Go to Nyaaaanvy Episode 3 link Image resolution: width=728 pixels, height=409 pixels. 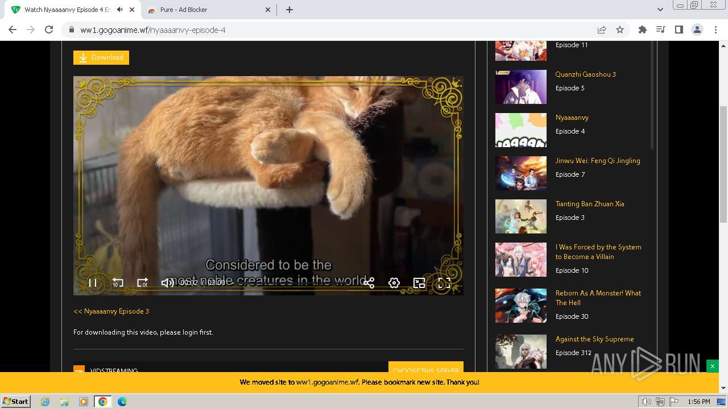pos(111,311)
